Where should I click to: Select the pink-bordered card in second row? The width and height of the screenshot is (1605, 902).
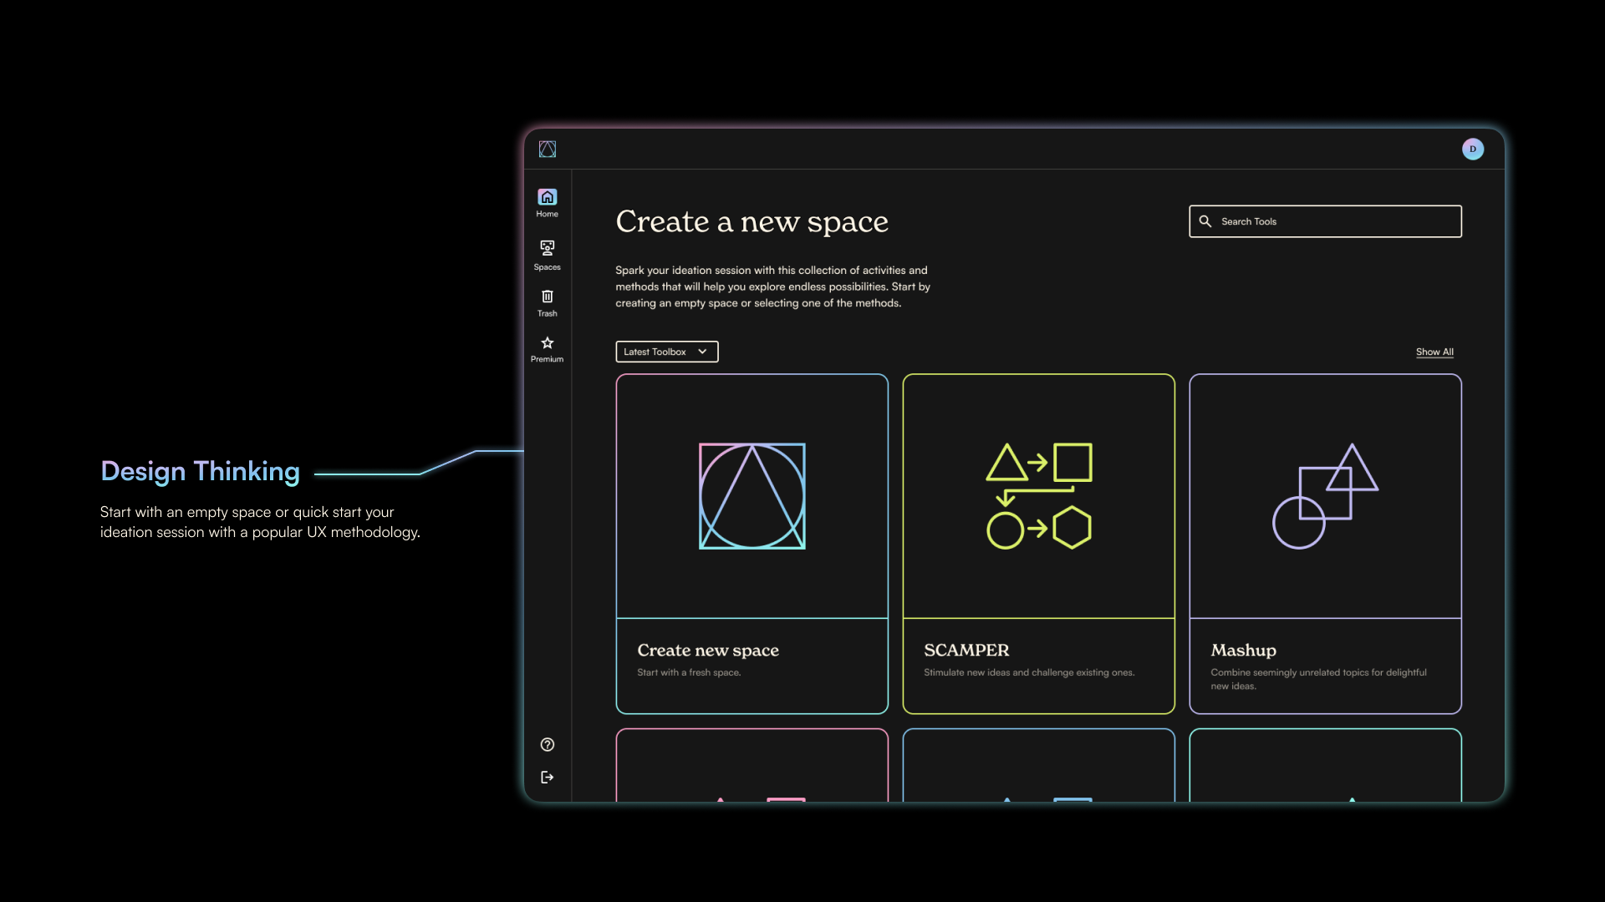pos(752,764)
